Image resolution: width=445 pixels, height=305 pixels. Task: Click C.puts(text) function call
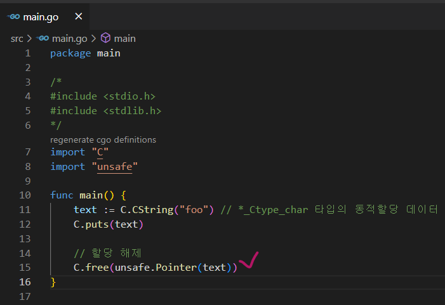point(109,224)
